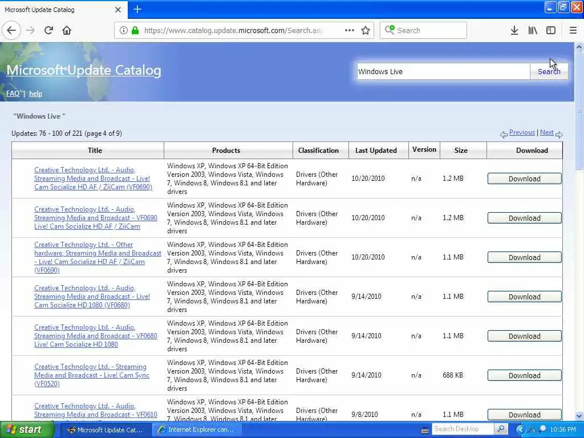Focus the address bar URL
This screenshot has height=438, width=584.
[x=233, y=30]
